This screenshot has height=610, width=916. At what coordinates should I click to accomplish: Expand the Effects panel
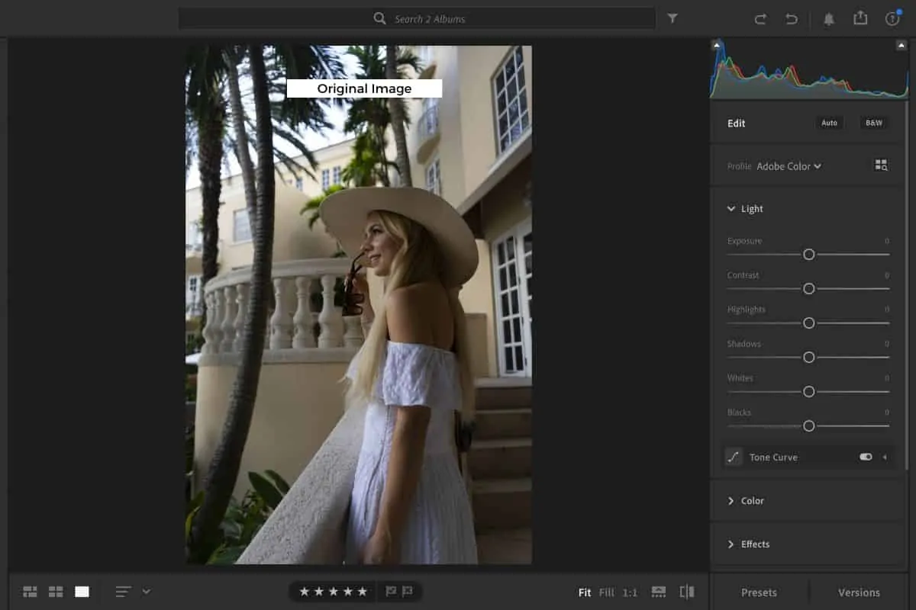pyautogui.click(x=756, y=544)
